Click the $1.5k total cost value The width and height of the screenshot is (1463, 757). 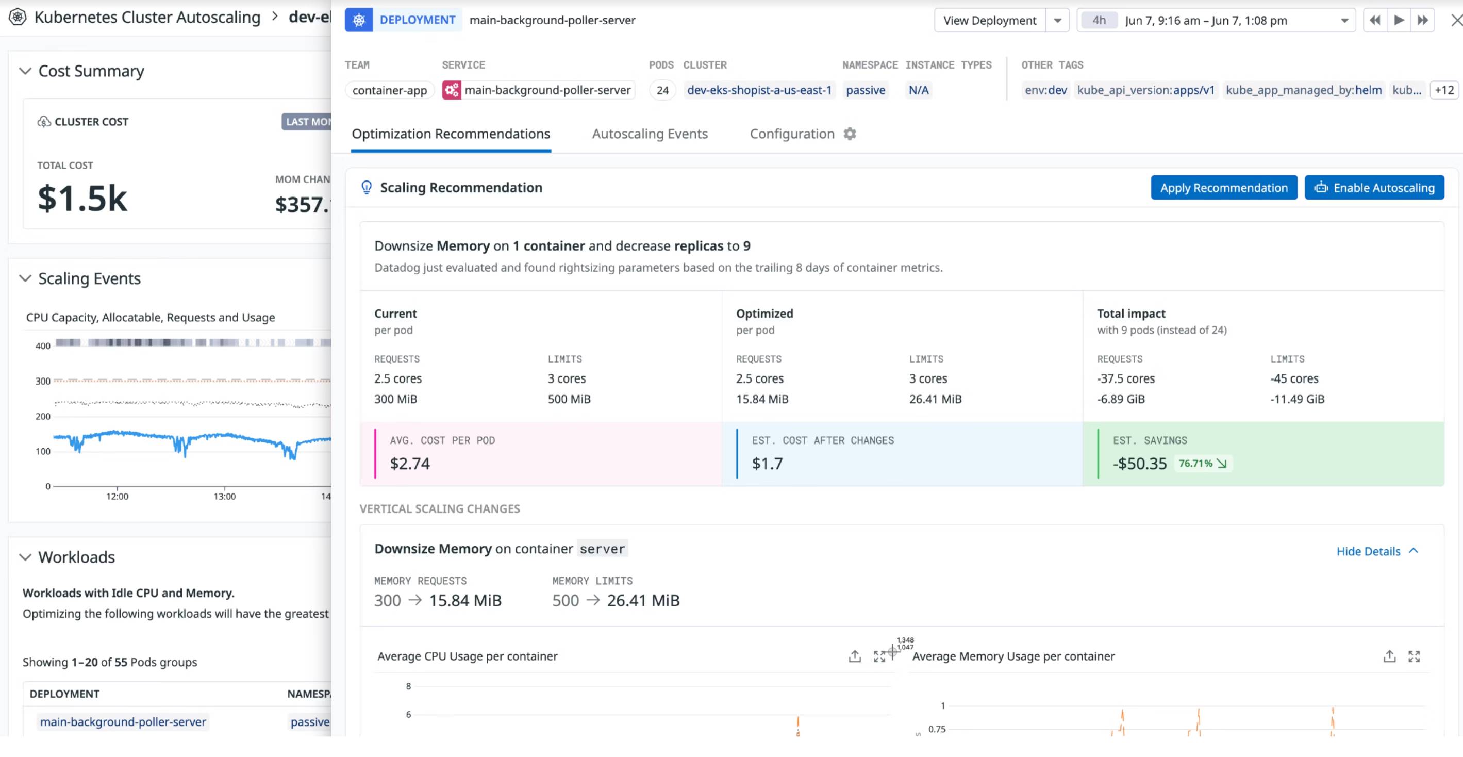tap(82, 199)
